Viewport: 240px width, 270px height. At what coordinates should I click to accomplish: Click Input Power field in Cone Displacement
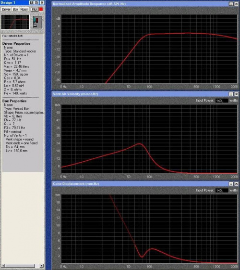click(222, 191)
